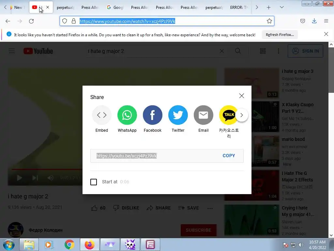Viewport: 334px width, 251px height.
Task: Share the video on Twitter
Action: 178,115
